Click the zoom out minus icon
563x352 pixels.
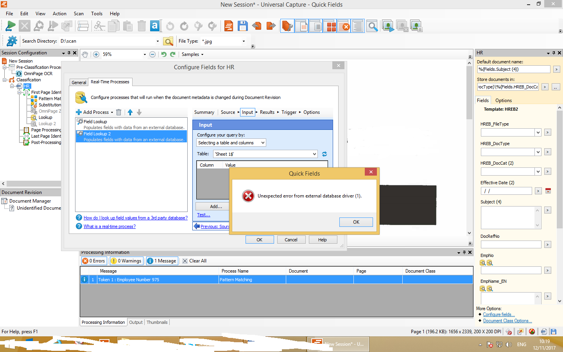(x=152, y=54)
